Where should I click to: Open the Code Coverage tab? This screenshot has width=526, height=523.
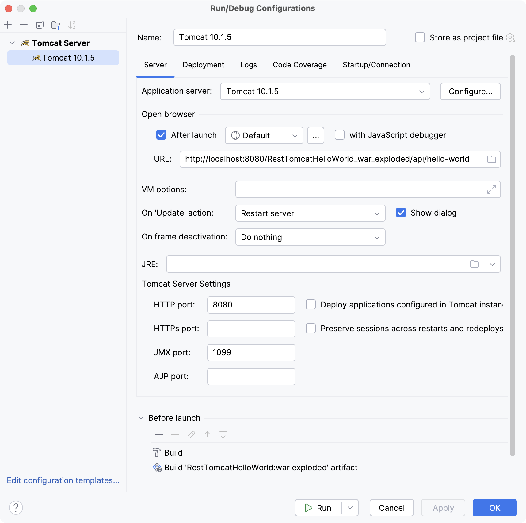point(299,65)
